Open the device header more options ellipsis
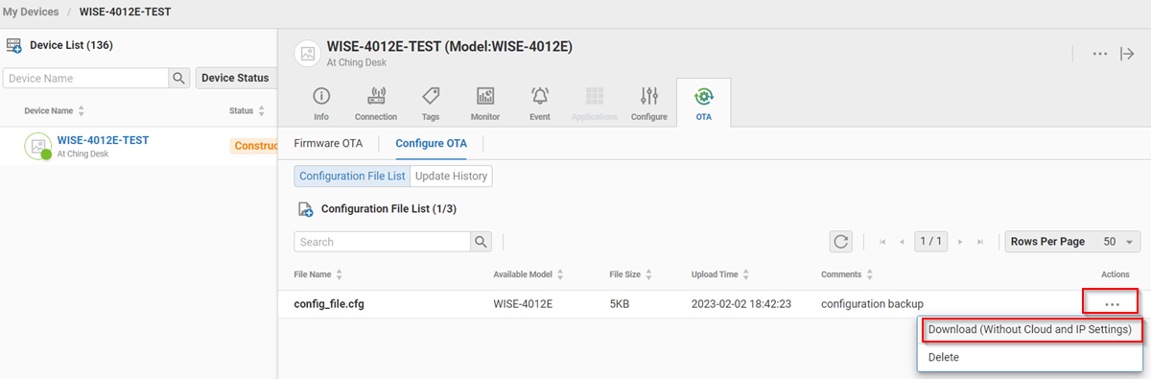The width and height of the screenshot is (1151, 379). pos(1100,54)
